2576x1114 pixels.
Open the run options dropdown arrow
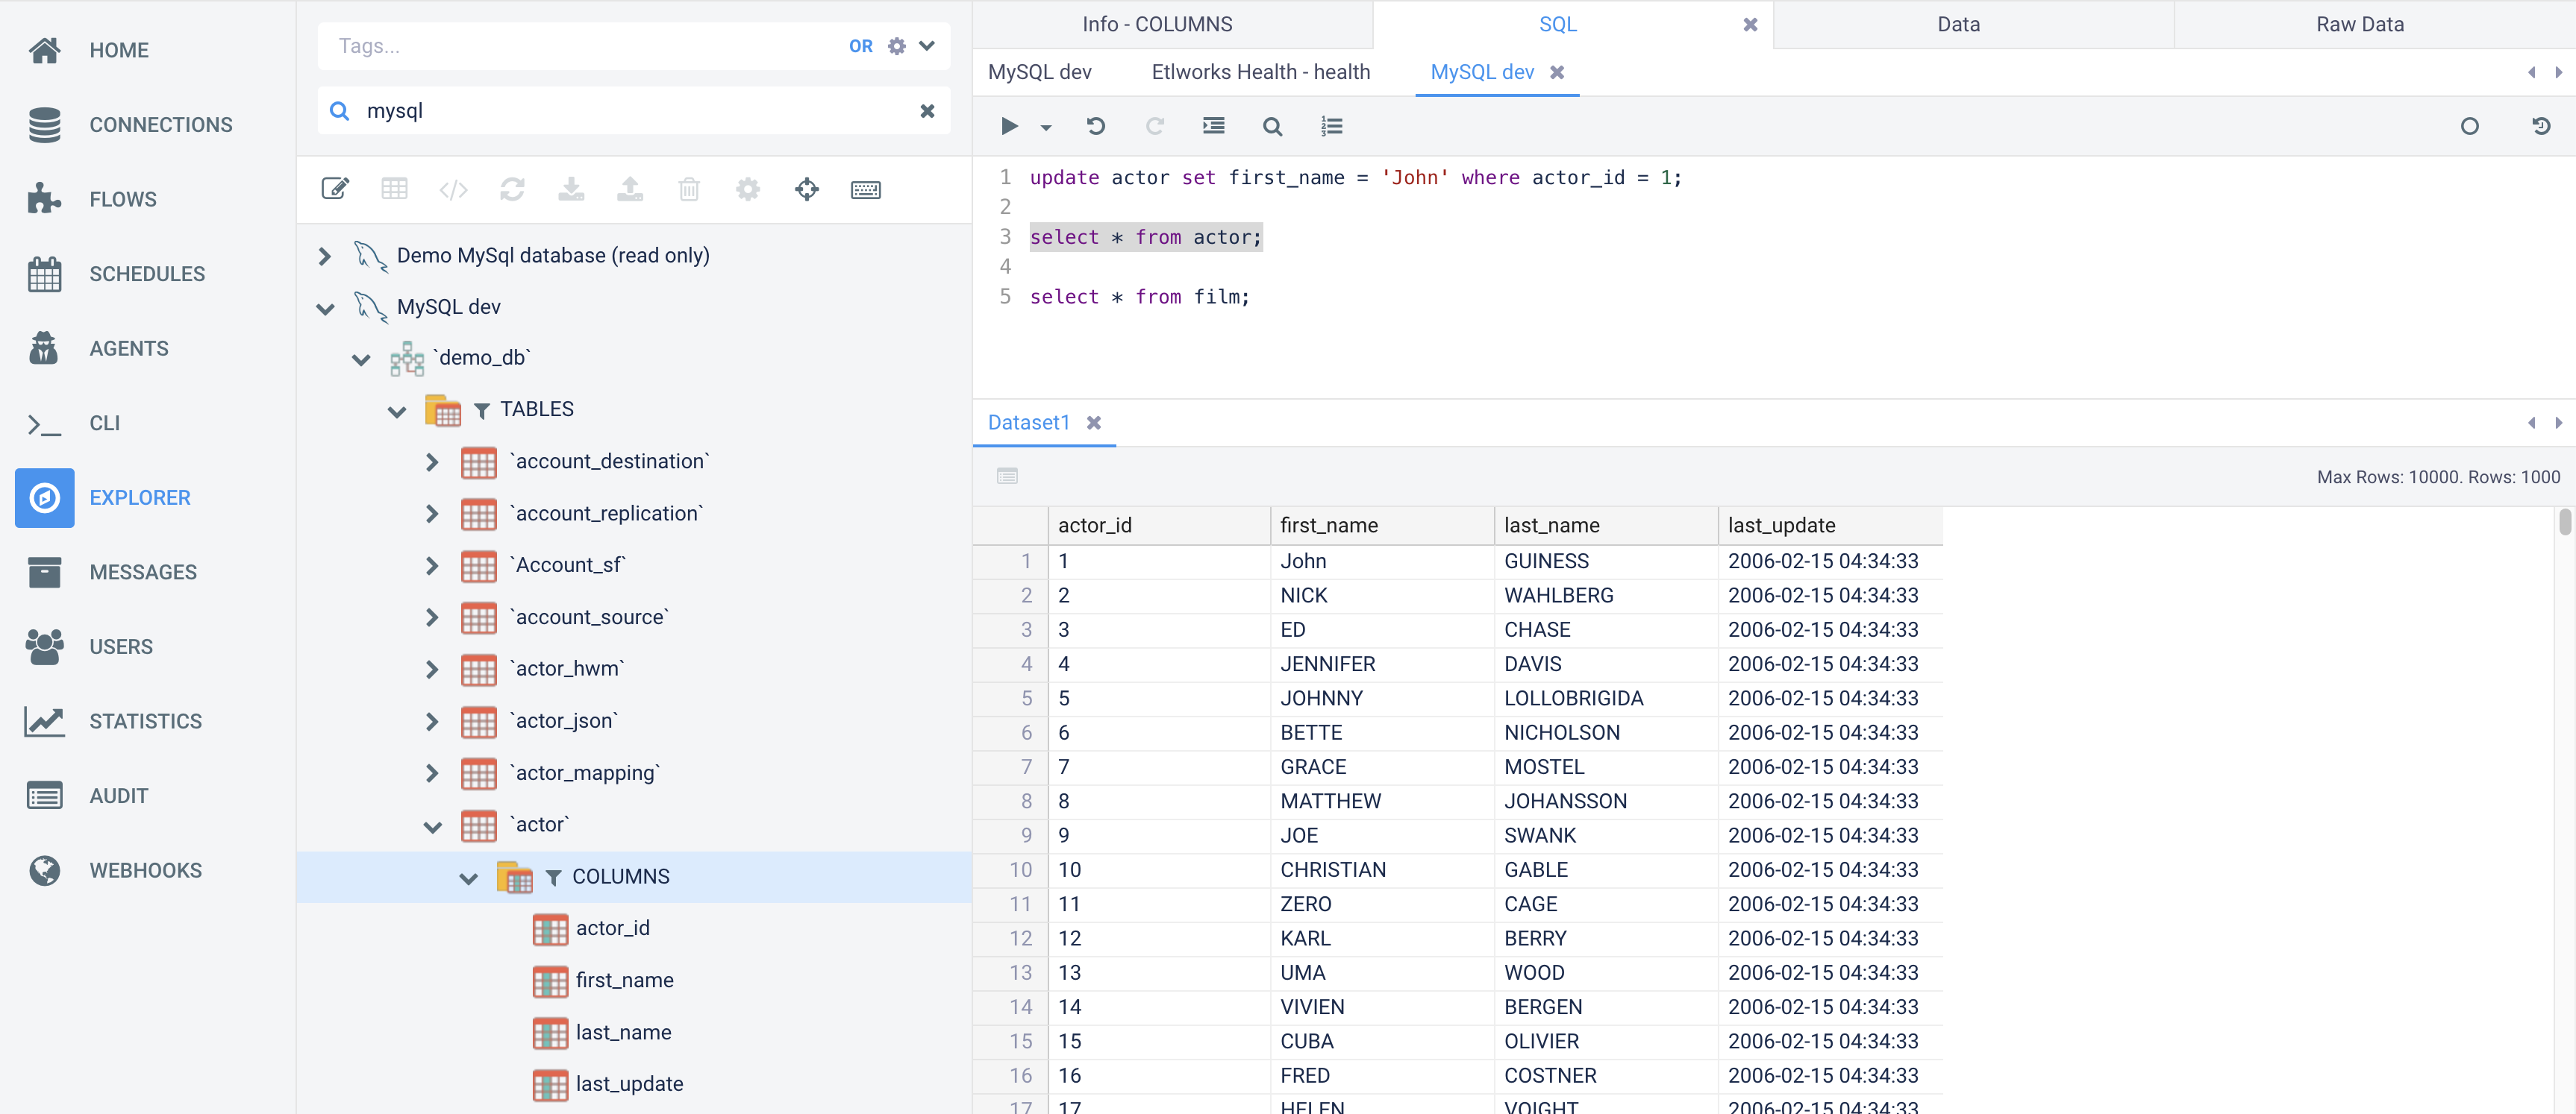(1045, 127)
